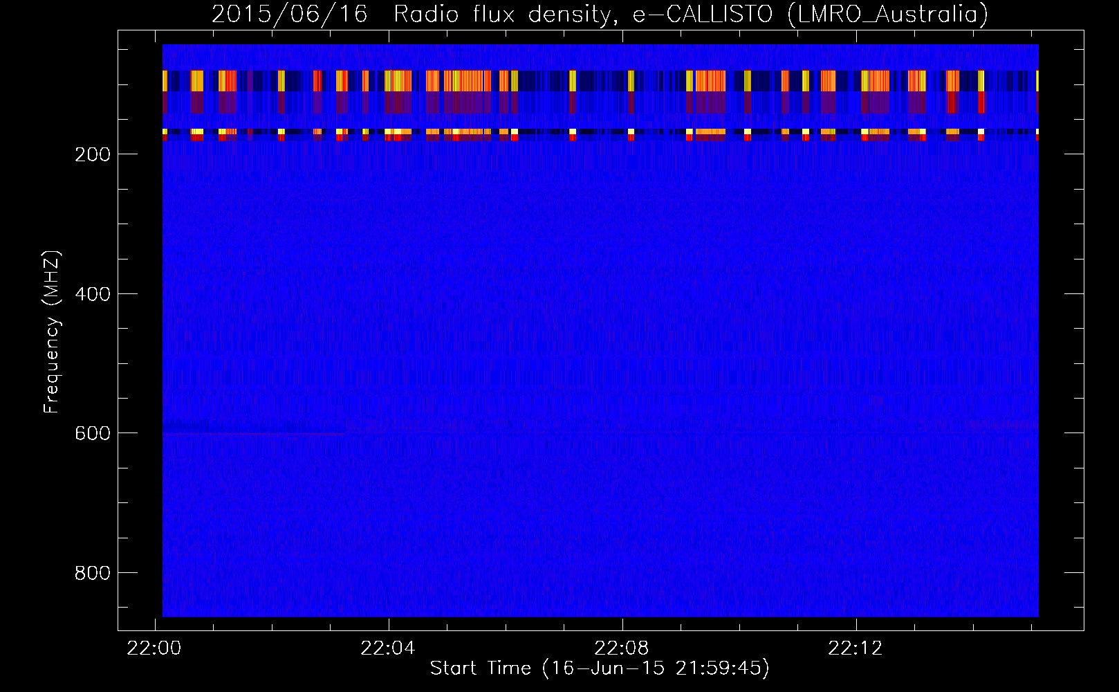
Task: Click the plot title 'Radio flux density, e-CALLISTO (LMRO_Australia)'
Action: (x=691, y=15)
